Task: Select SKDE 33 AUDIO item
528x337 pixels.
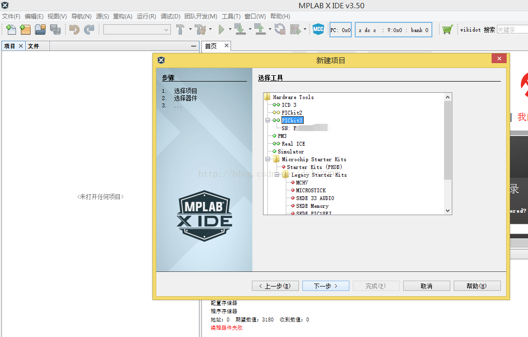Action: point(315,198)
